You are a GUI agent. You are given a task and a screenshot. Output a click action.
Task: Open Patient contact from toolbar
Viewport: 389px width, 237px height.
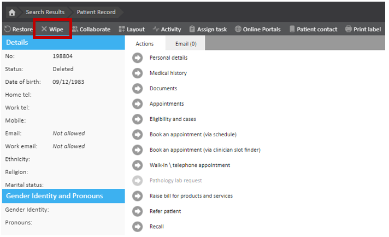(x=313, y=30)
